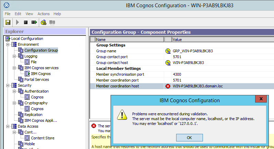
Task: Click the Restart service toolbar icon
Action: coord(34,22)
